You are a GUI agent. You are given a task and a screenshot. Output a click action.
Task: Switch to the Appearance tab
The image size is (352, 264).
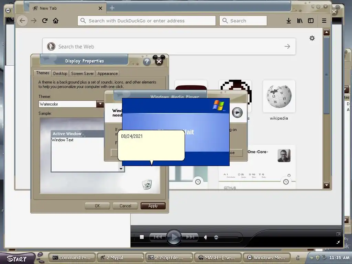click(107, 74)
